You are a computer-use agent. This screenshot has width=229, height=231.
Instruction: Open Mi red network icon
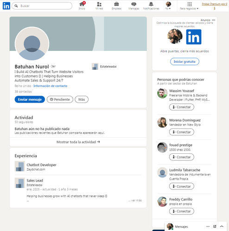[x=99, y=6]
